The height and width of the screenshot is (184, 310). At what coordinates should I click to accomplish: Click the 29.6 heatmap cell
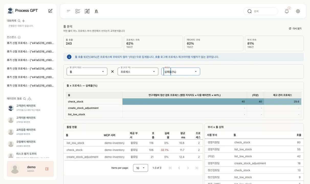pos(283,101)
